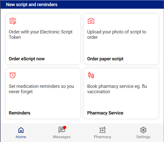Image resolution: width=164 pixels, height=142 pixels.
Task: Click the Messages chat bubble icon
Action: (x=62, y=130)
